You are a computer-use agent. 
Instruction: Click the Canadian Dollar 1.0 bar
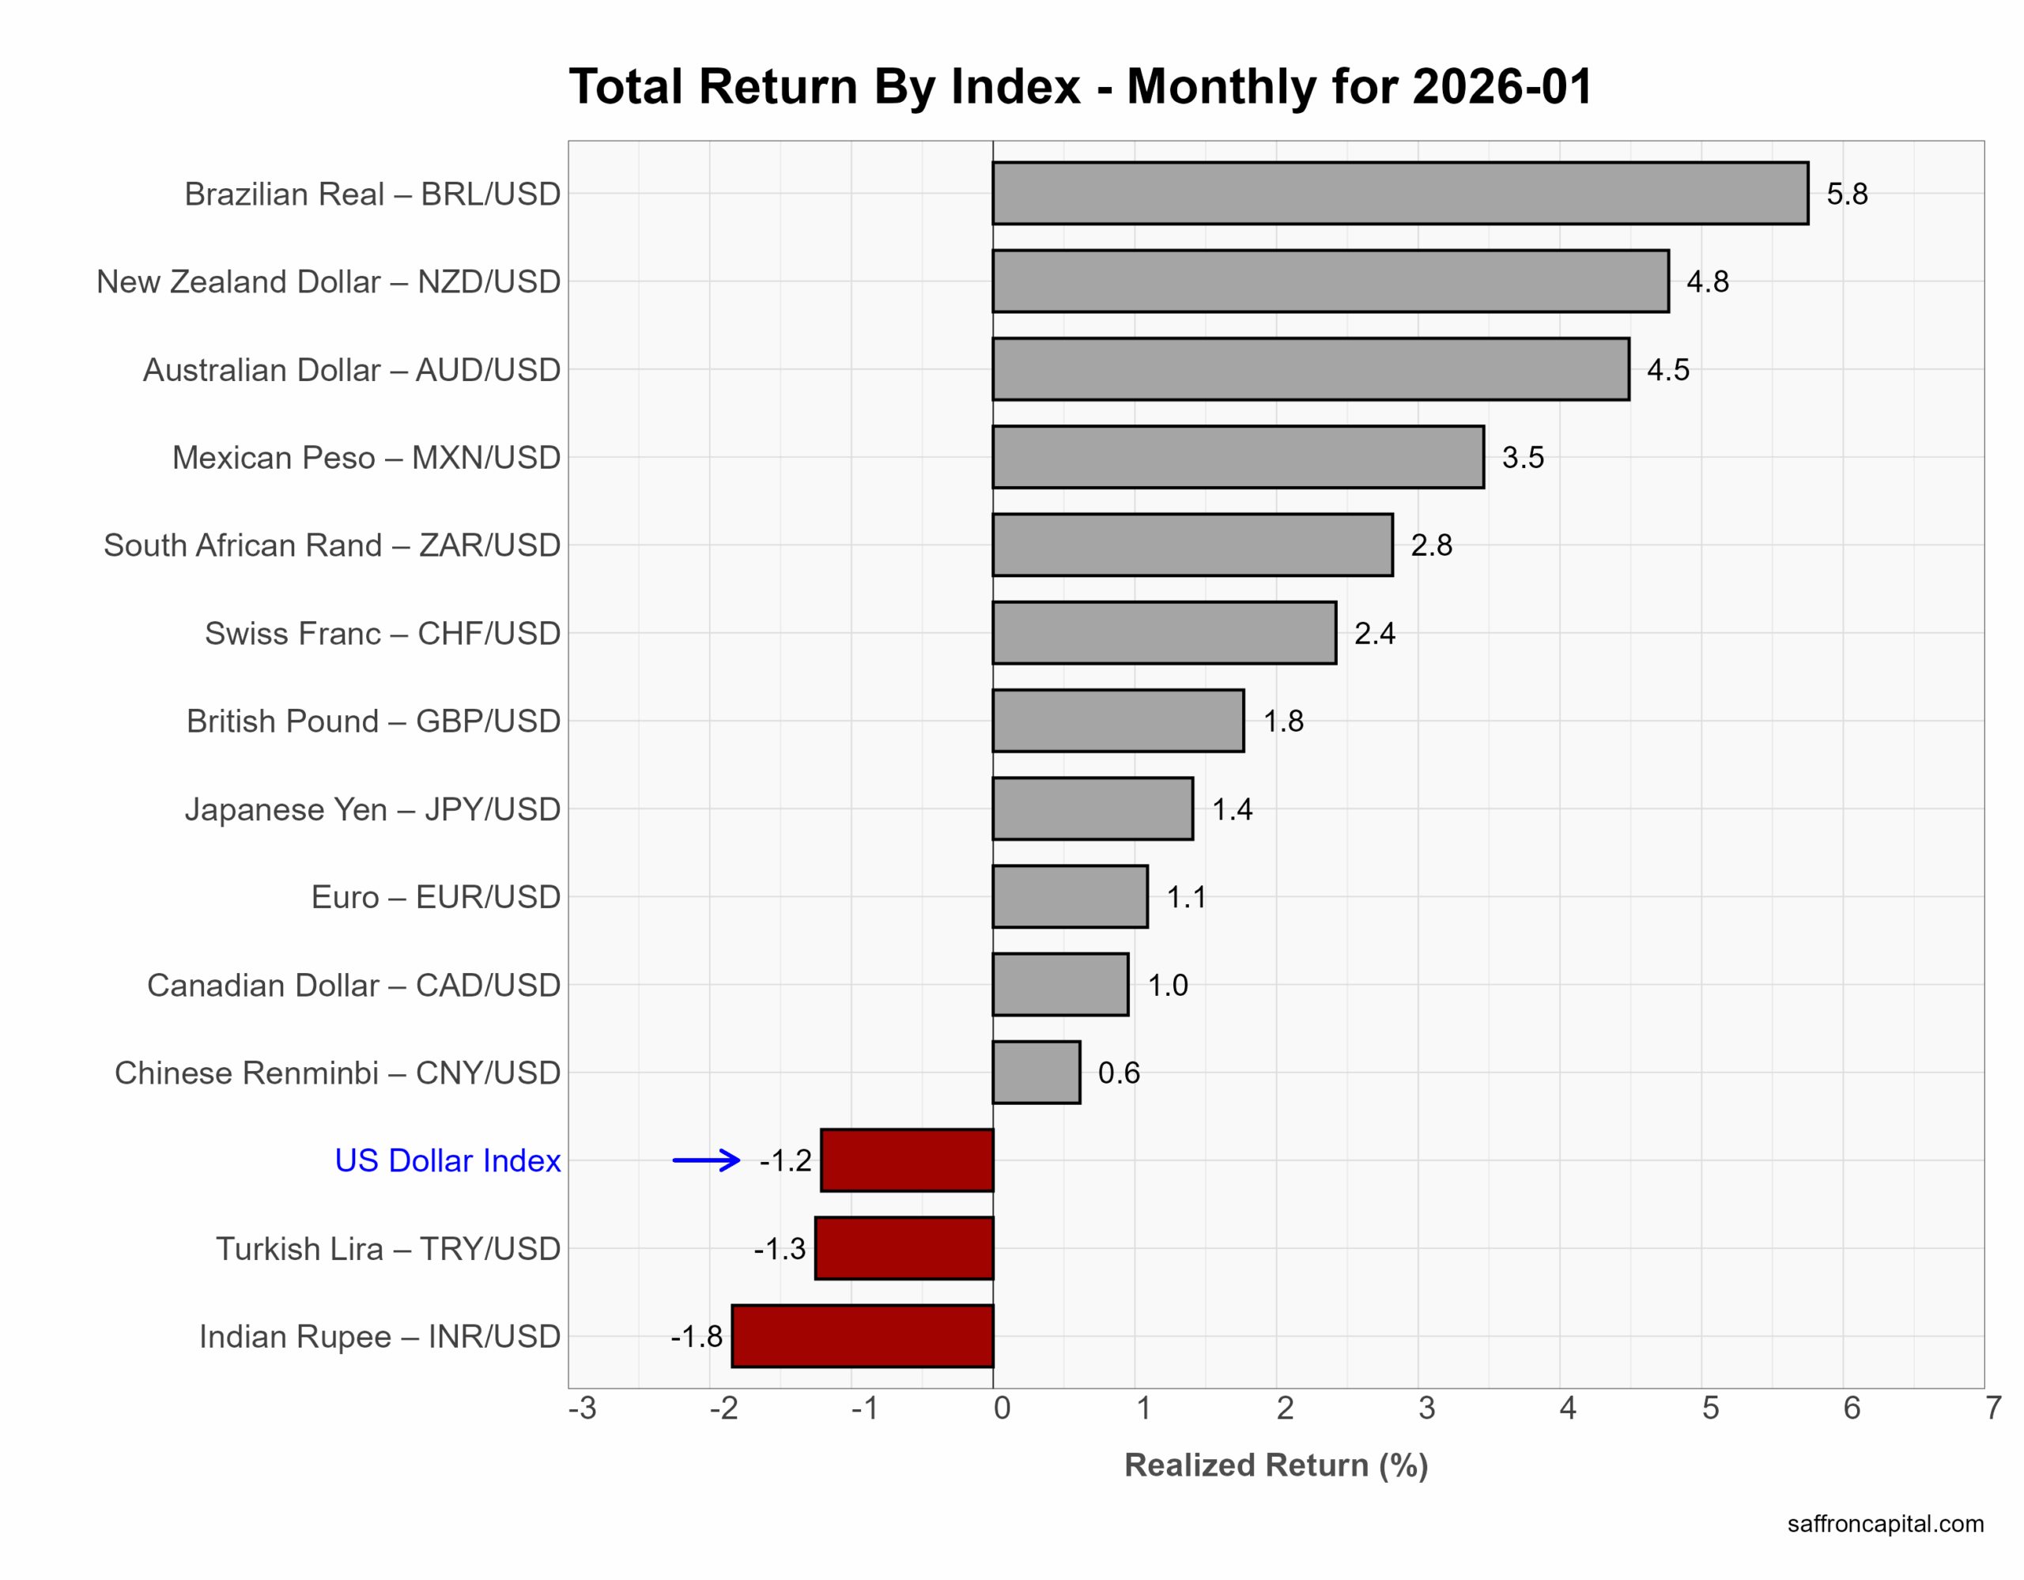[1060, 984]
